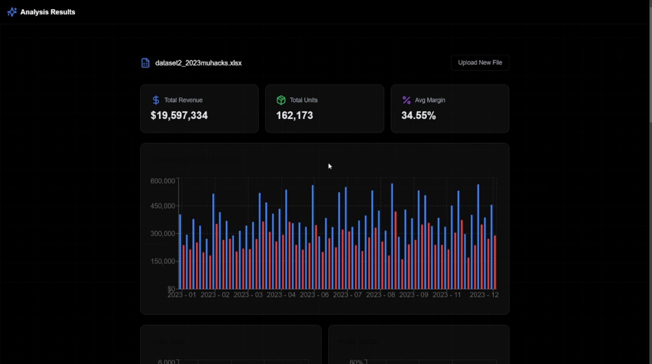The height and width of the screenshot is (364, 652).
Task: Click the Total Revenue label
Action: point(183,100)
